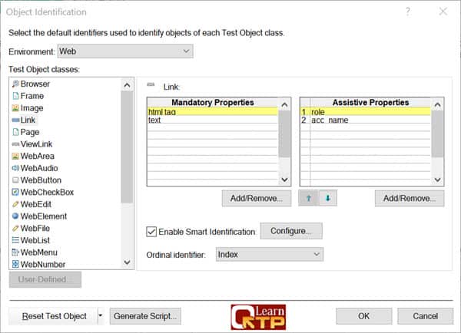Viewport: 461px width, 333px height.
Task: Click the WebMenu class icon
Action: coord(15,252)
